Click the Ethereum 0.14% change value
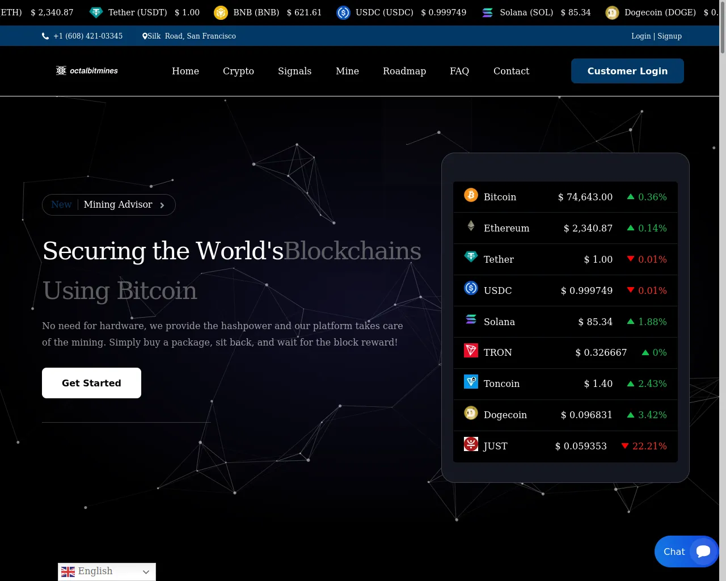 tap(652, 228)
